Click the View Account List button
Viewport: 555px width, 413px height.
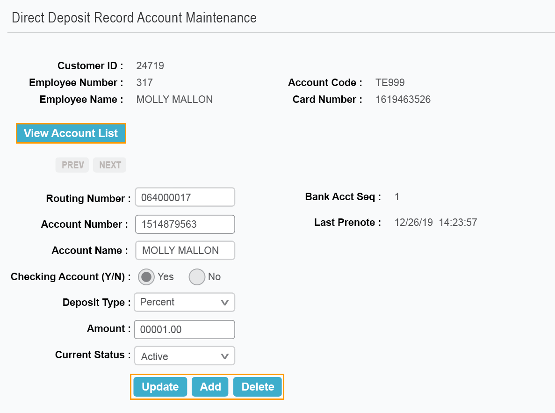[x=71, y=133]
